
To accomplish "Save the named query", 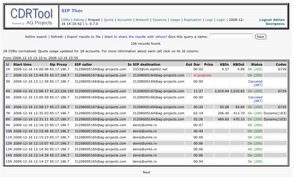I will [260, 37].
